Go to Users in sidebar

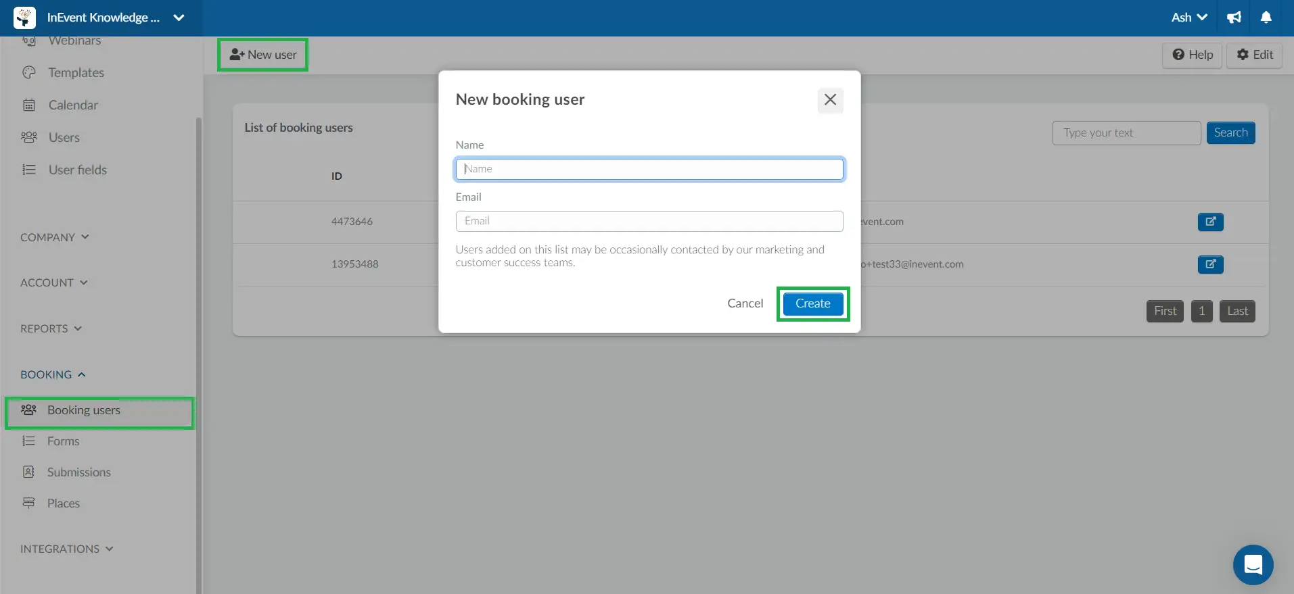[x=64, y=137]
